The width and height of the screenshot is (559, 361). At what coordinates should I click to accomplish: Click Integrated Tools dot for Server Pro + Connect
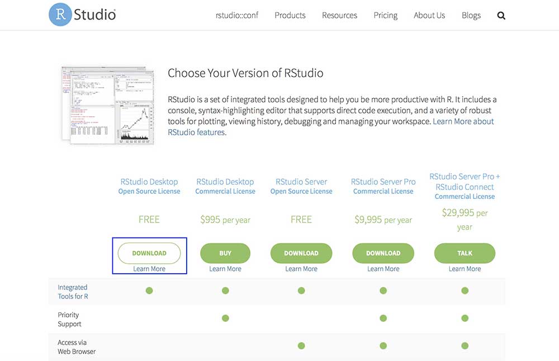(465, 291)
